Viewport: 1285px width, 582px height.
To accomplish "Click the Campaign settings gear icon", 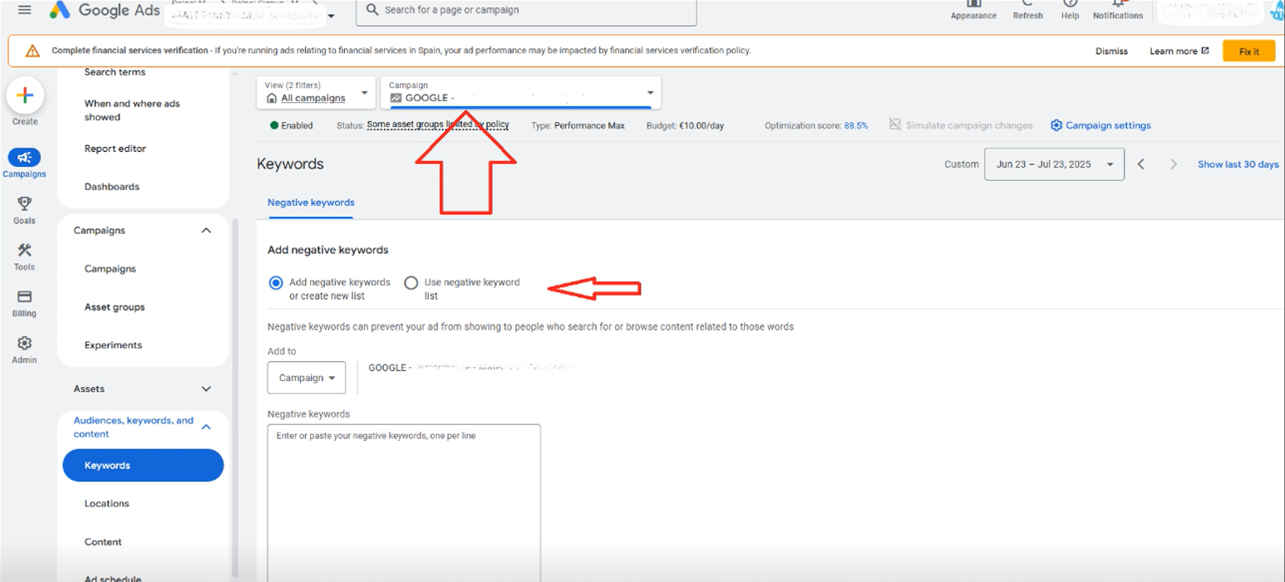I will pyautogui.click(x=1056, y=125).
